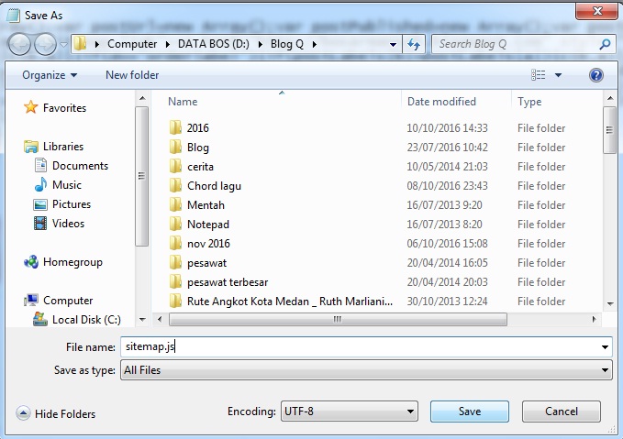This screenshot has width=623, height=439.
Task: Select the nov 2016 folder
Action: (208, 243)
